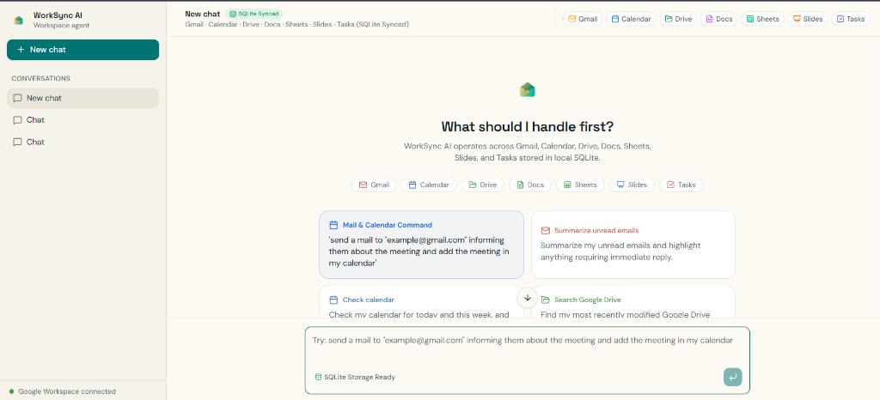Image resolution: width=880 pixels, height=400 pixels.
Task: Click the center WorkSync envelope logo
Action: [x=527, y=89]
